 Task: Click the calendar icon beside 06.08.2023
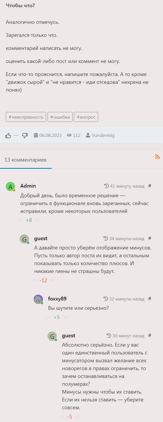point(36,135)
